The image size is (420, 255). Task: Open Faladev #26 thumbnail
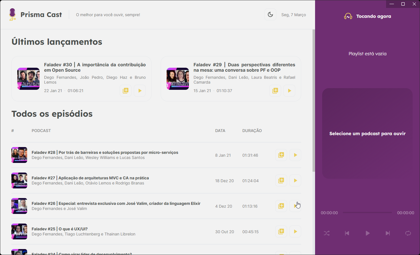click(19, 206)
